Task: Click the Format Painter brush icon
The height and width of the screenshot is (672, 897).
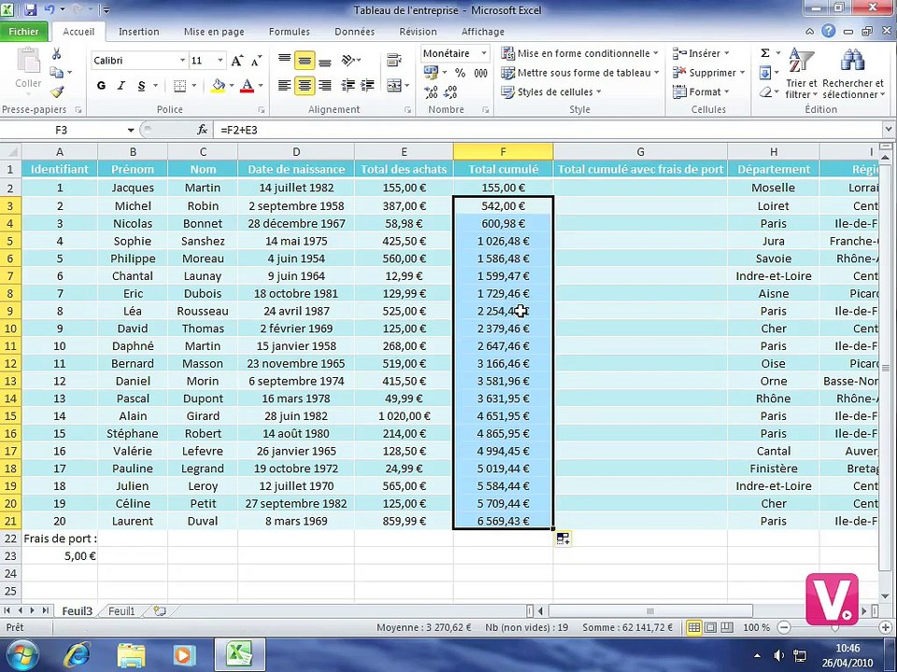Action: pos(57,91)
